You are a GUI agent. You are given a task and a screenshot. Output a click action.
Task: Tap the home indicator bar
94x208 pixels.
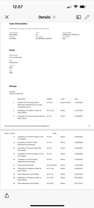[x=47, y=206]
